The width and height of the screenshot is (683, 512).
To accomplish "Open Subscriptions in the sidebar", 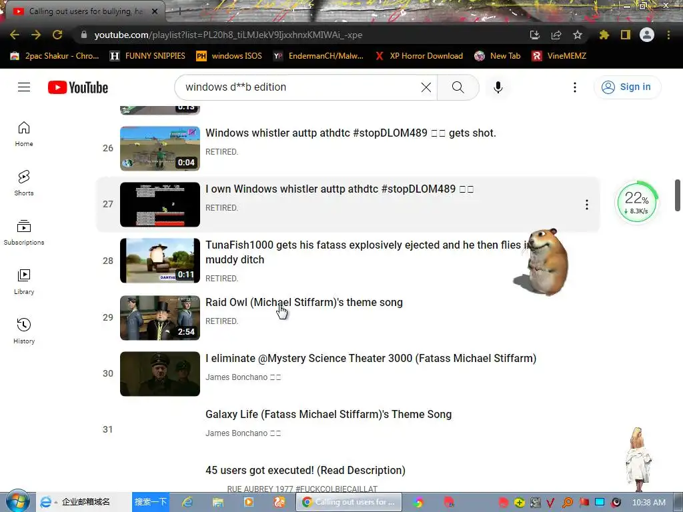I will click(x=24, y=232).
